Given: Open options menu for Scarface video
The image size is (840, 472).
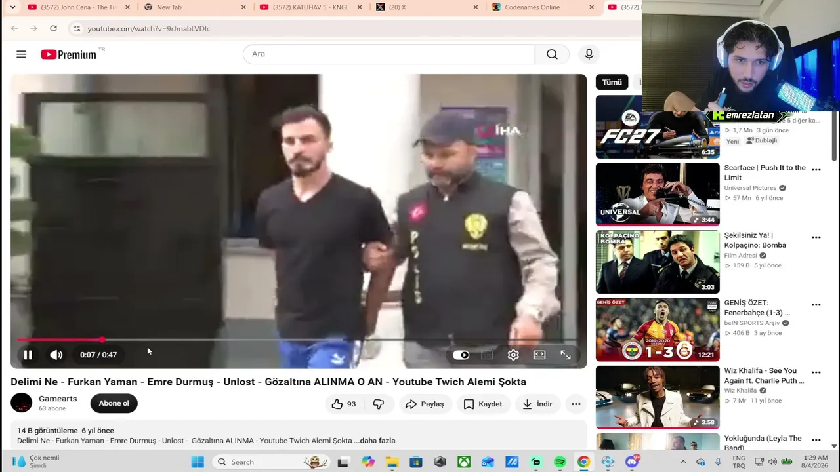Looking at the screenshot, I should coord(816,170).
